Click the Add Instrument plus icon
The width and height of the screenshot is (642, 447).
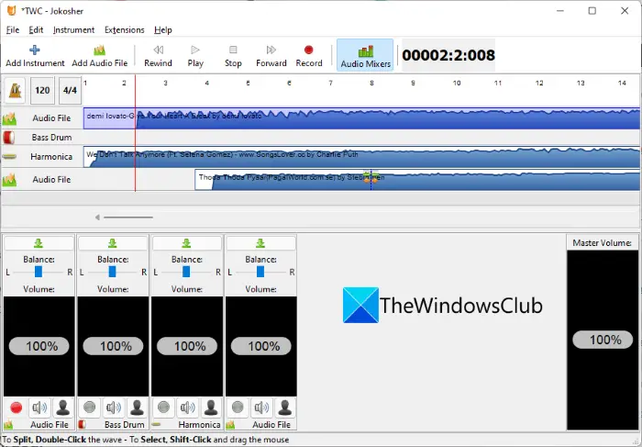[35, 50]
